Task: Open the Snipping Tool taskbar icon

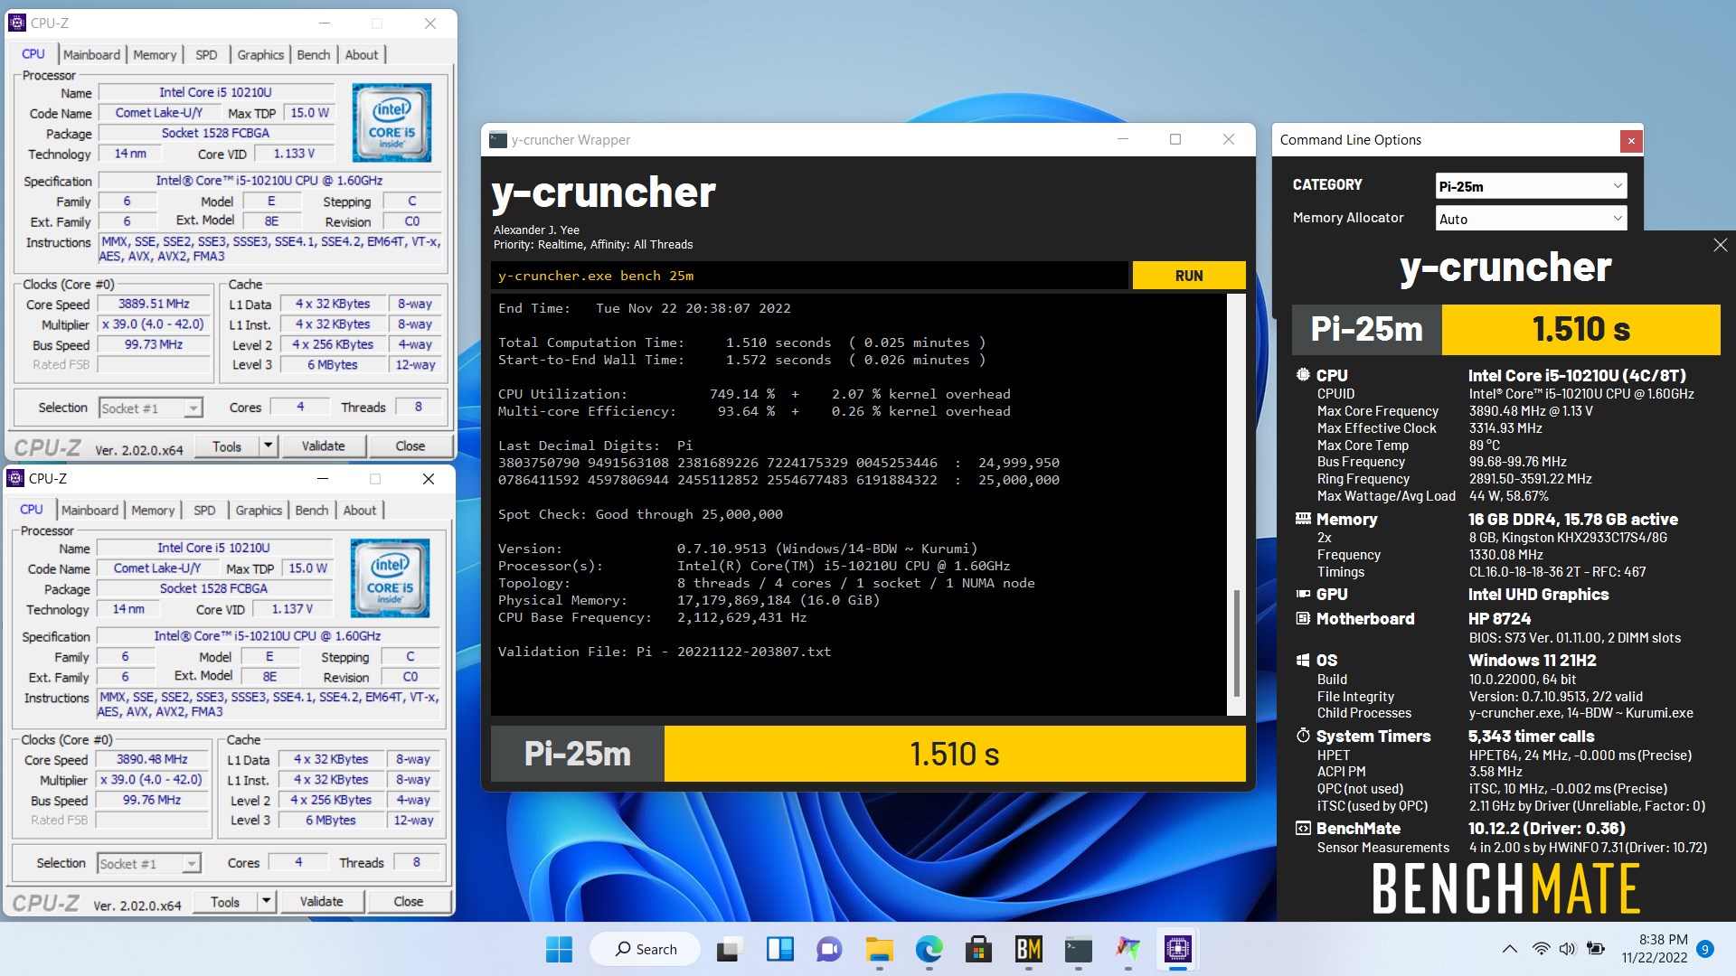Action: click(1127, 949)
